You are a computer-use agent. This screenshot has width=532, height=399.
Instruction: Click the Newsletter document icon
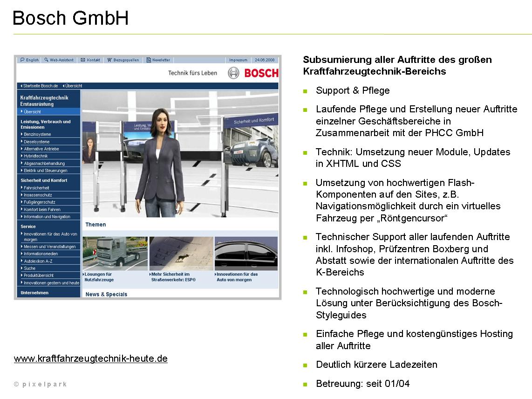click(149, 60)
